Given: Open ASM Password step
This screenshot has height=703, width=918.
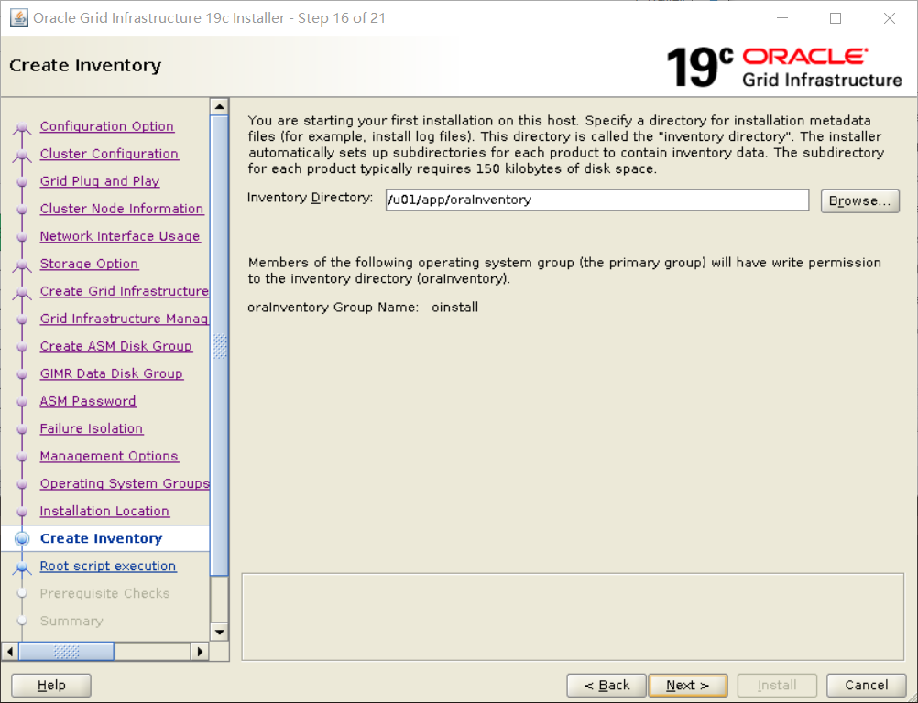Looking at the screenshot, I should tap(88, 401).
